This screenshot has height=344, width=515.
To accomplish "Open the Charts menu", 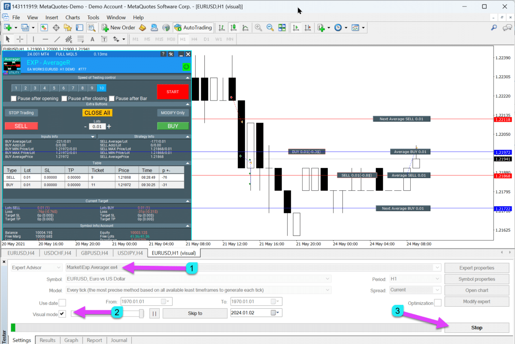I will 73,18.
